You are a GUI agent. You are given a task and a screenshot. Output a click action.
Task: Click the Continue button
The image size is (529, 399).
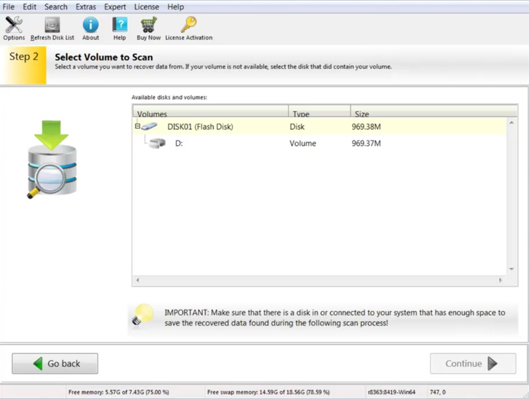click(x=473, y=364)
